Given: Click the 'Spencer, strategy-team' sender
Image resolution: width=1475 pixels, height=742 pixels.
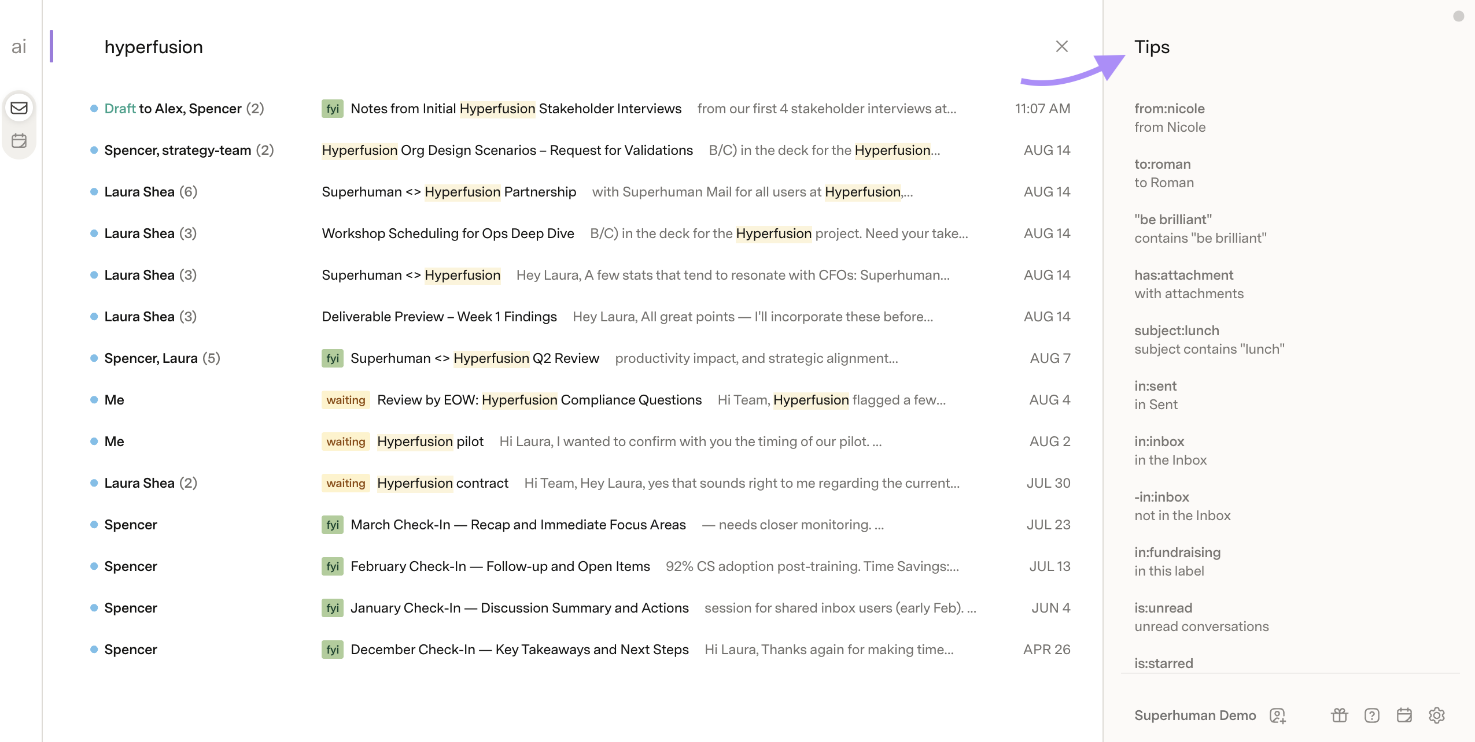Looking at the screenshot, I should [x=189, y=150].
